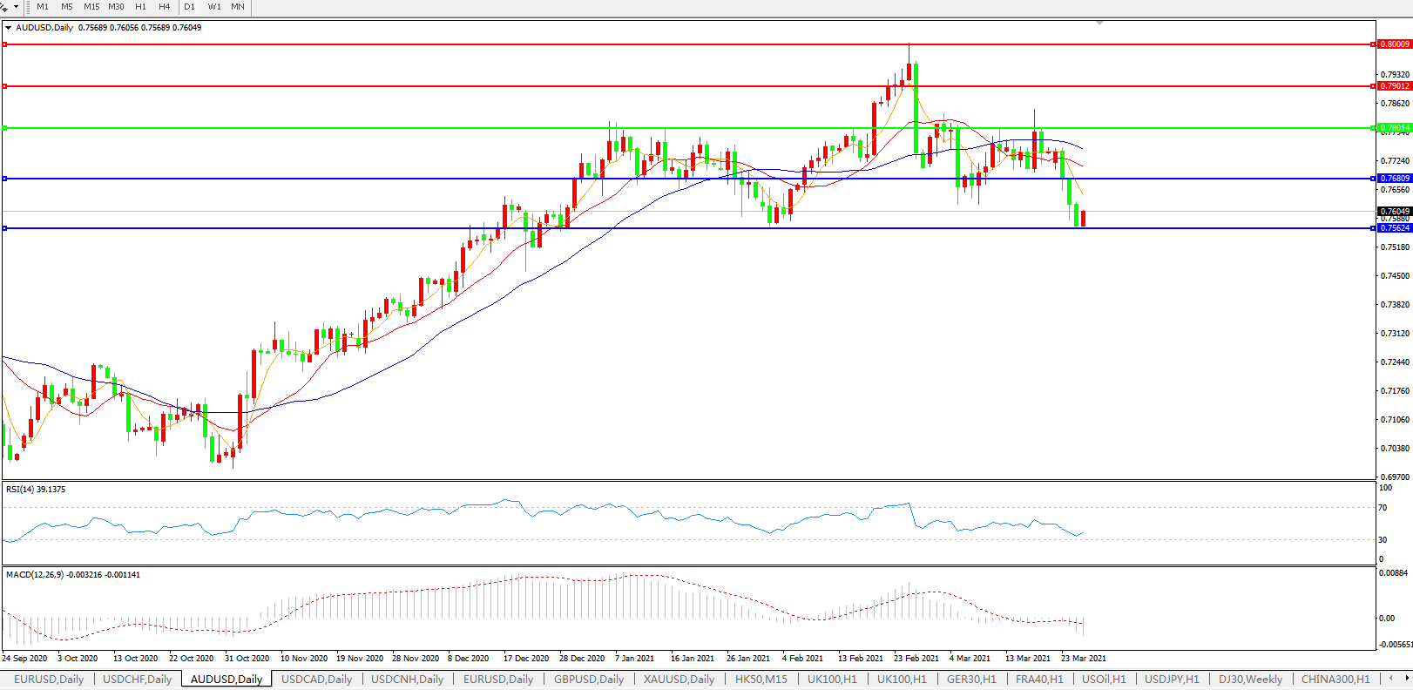Expand the AUDUSD,Daily chart title triangle
This screenshot has height=690, width=1413.
[9, 28]
